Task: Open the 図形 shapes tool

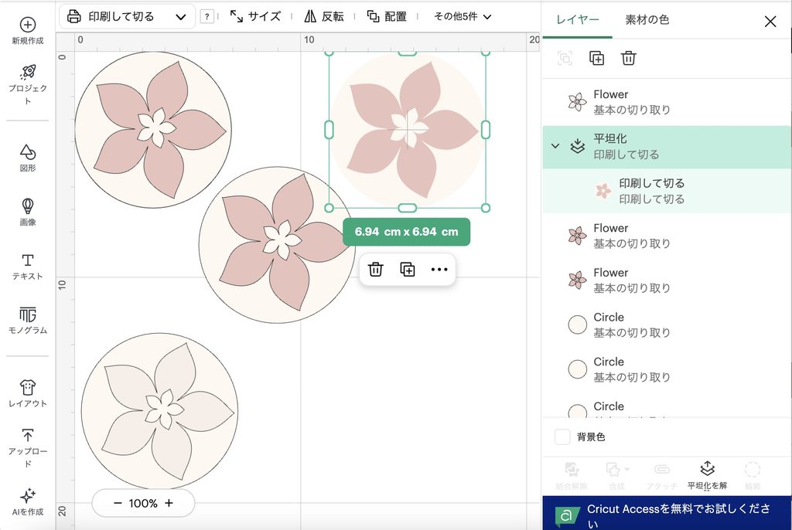Action: [27, 158]
